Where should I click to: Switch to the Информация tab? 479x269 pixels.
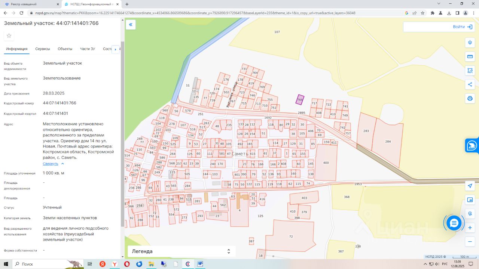(17, 49)
